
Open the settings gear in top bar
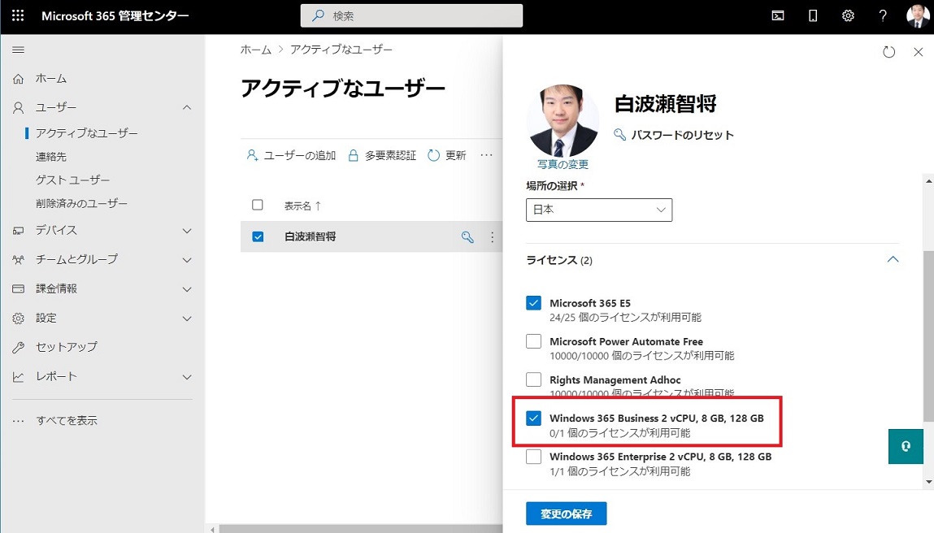tap(848, 16)
